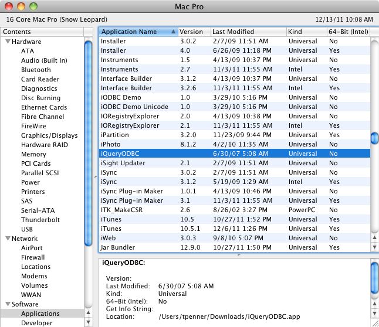Image resolution: width=379 pixels, height=327 pixels.
Task: Open the Graphics/Displays hardware section
Action: 49,135
